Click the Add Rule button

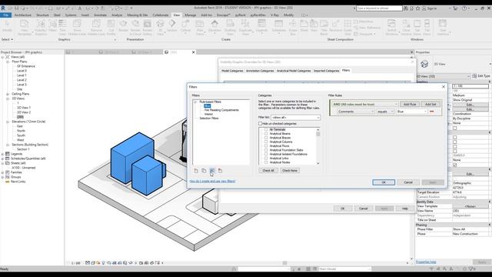click(x=410, y=104)
